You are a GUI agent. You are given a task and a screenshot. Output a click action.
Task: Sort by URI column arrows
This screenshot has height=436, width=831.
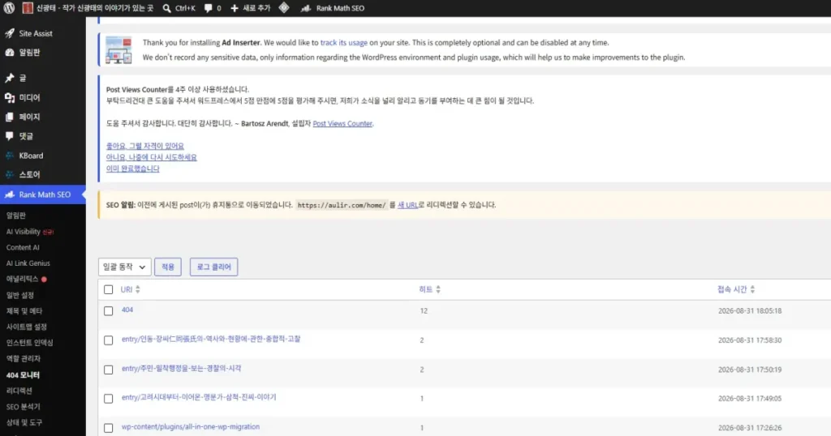coord(138,289)
